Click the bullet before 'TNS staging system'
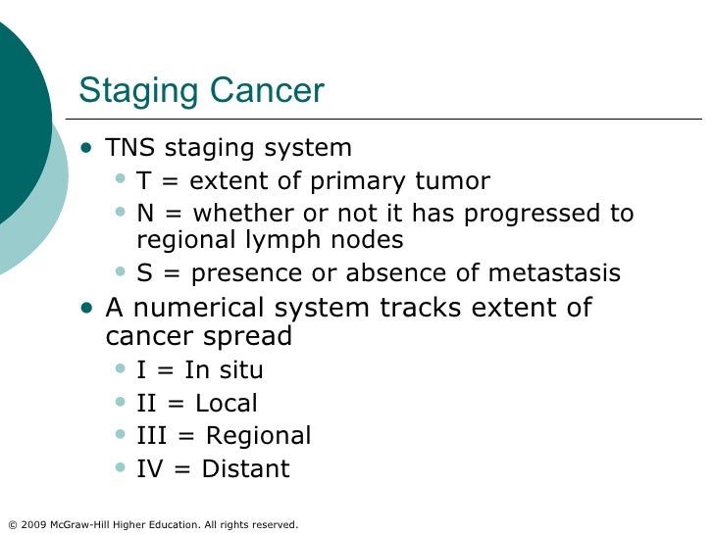Screen dimensions: 714x535 click(x=89, y=149)
